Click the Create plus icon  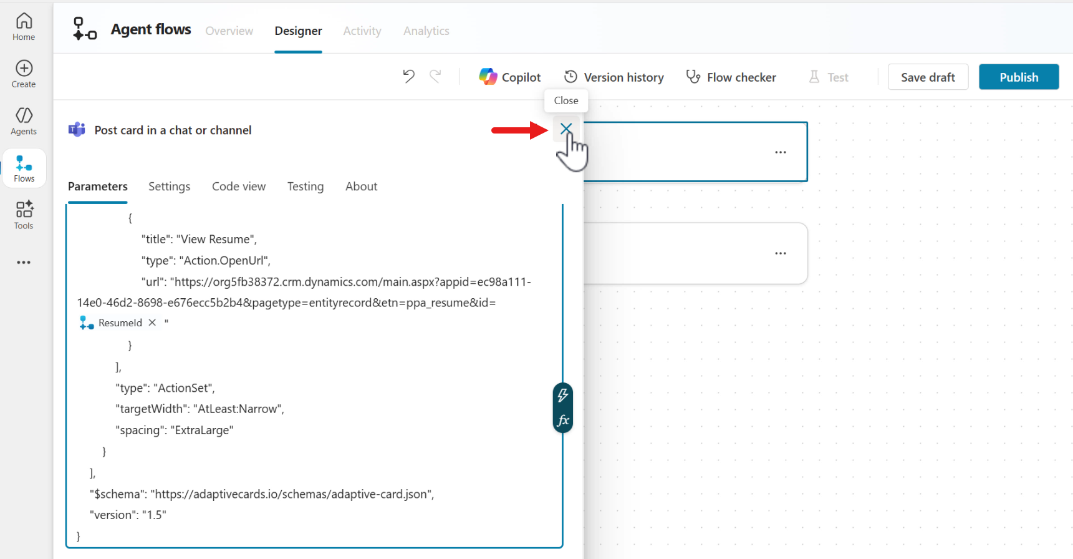[24, 69]
